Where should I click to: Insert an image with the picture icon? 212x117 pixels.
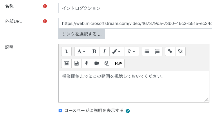coord(66,63)
